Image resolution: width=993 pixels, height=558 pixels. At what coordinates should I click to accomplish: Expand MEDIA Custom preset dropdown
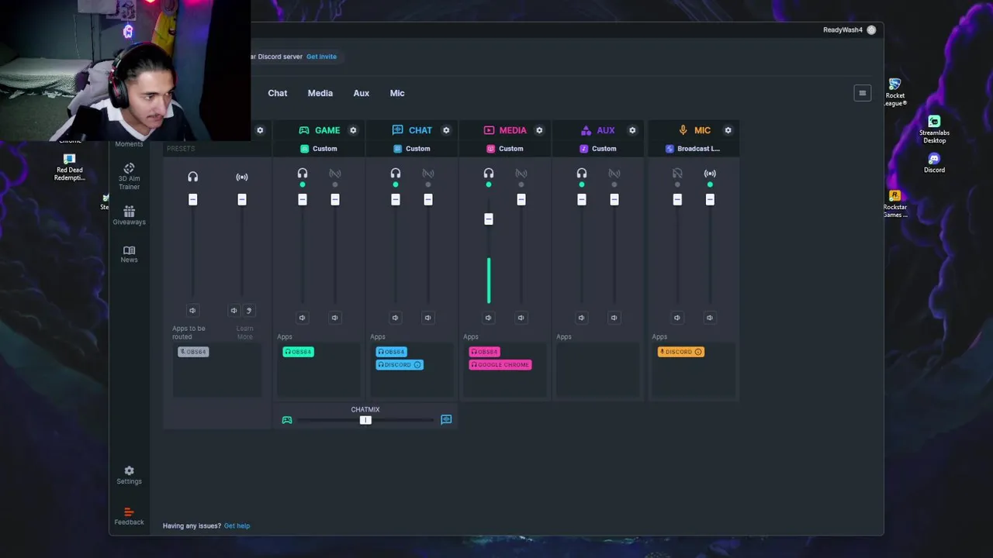click(x=505, y=149)
